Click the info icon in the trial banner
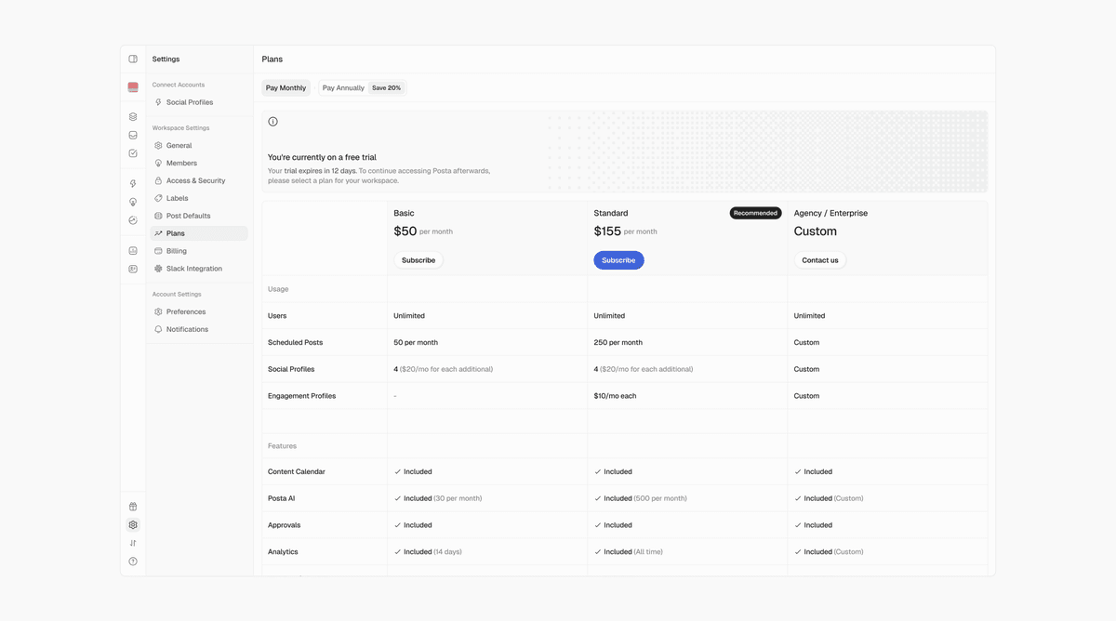The width and height of the screenshot is (1116, 621). click(272, 122)
